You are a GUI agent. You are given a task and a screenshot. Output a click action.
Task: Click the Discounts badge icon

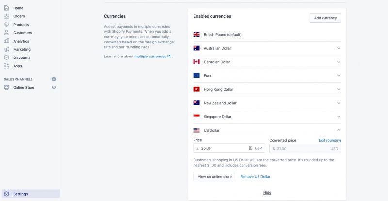pyautogui.click(x=7, y=57)
